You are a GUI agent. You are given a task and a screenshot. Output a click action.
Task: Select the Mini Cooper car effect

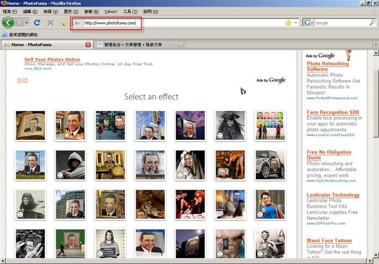(x=270, y=165)
